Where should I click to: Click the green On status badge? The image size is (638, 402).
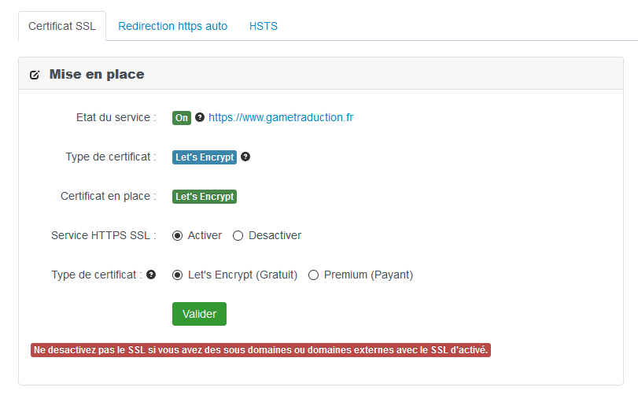click(x=182, y=118)
